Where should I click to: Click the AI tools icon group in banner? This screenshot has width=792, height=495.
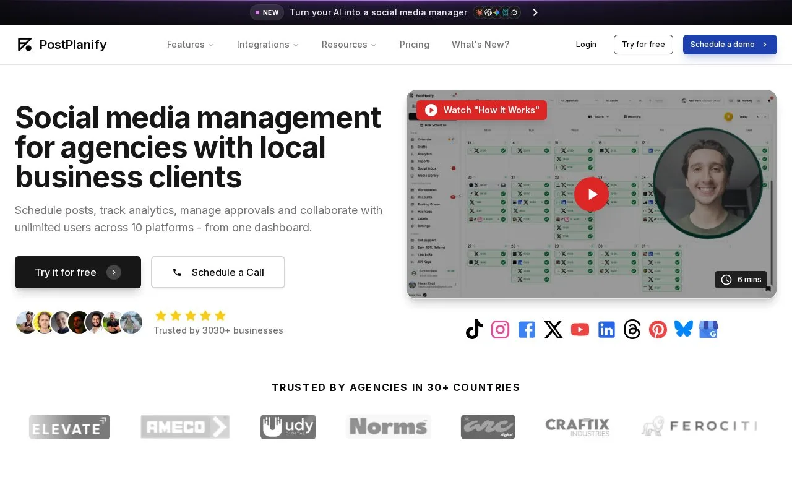click(x=497, y=12)
